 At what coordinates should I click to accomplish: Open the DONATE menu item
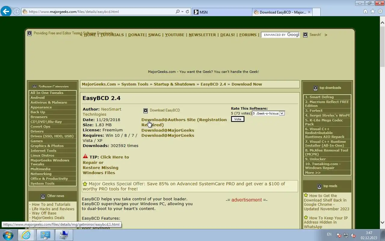pyautogui.click(x=137, y=35)
